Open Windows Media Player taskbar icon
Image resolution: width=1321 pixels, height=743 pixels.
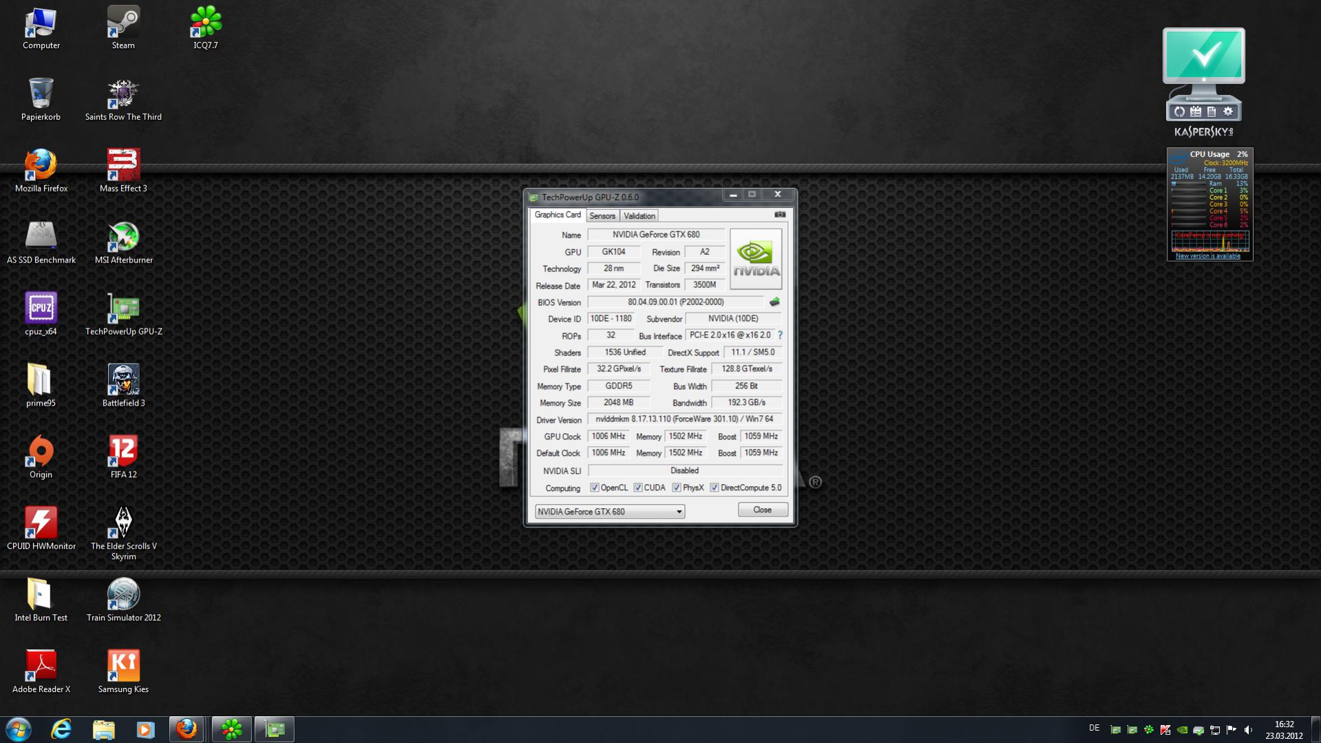coord(145,729)
